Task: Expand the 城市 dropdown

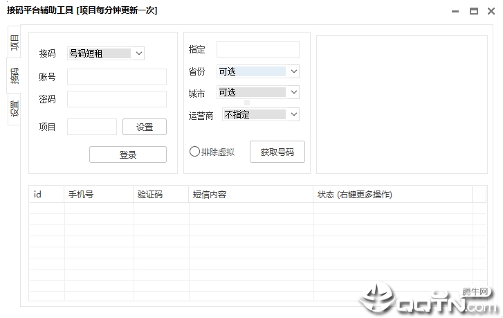Action: click(x=258, y=93)
